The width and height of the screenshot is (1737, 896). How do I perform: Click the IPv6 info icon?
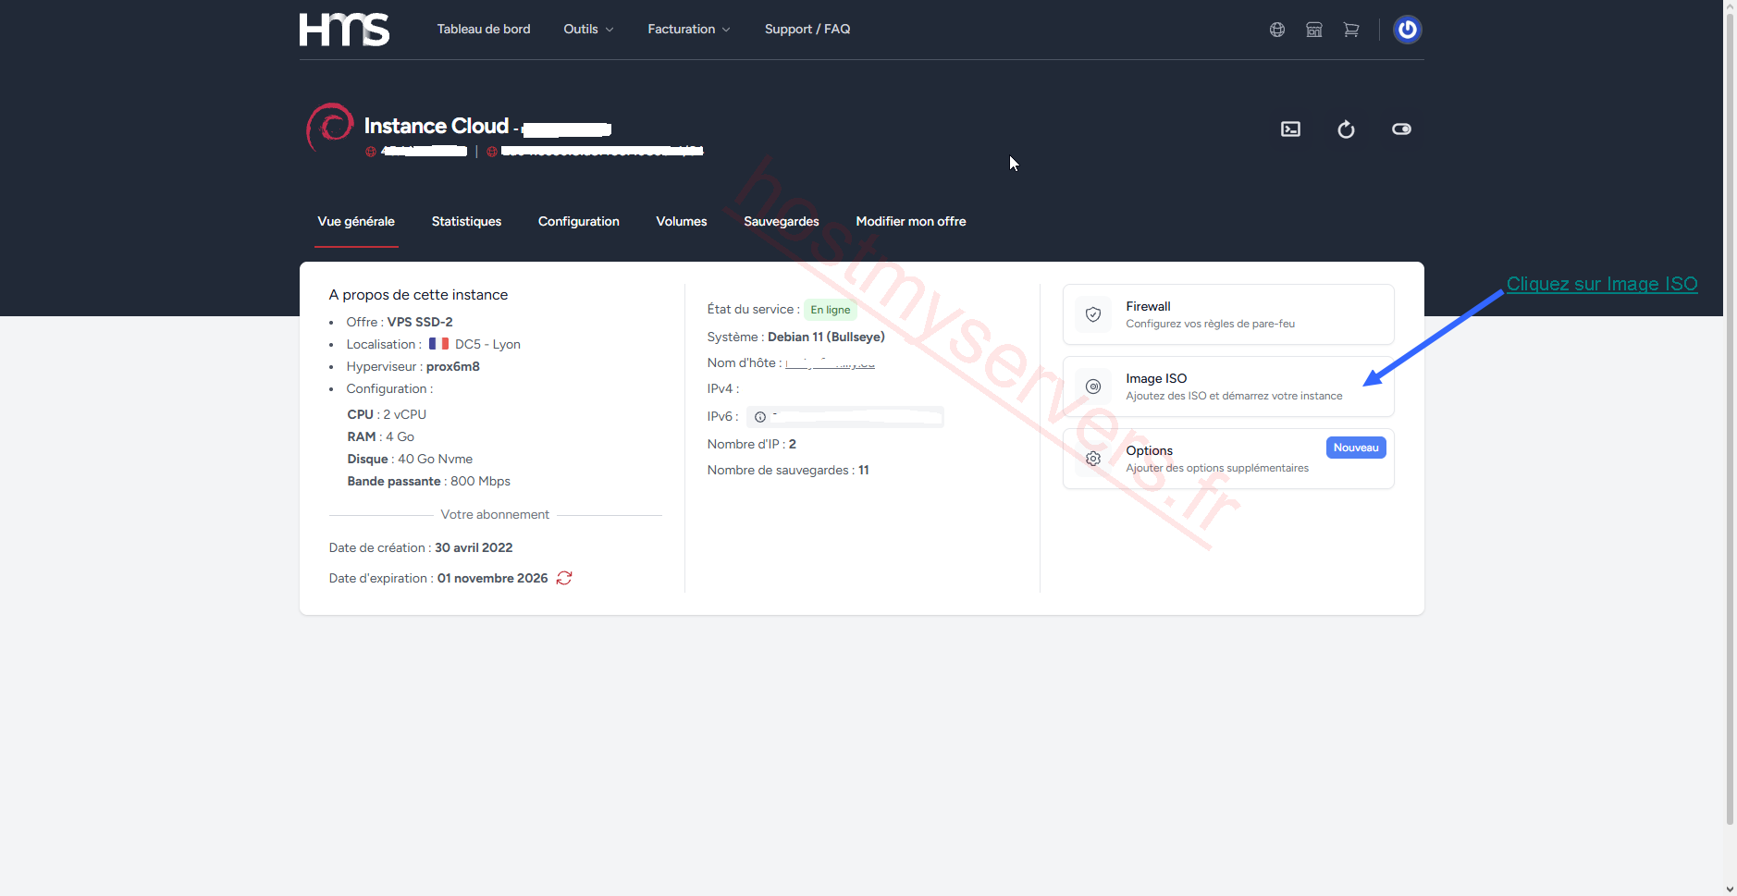point(760,417)
